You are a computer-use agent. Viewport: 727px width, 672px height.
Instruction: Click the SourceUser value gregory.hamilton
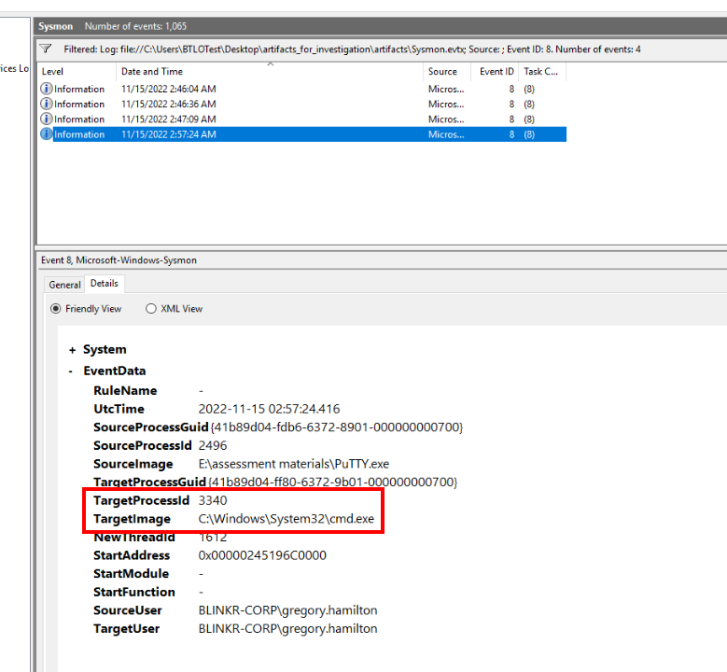[x=287, y=610]
